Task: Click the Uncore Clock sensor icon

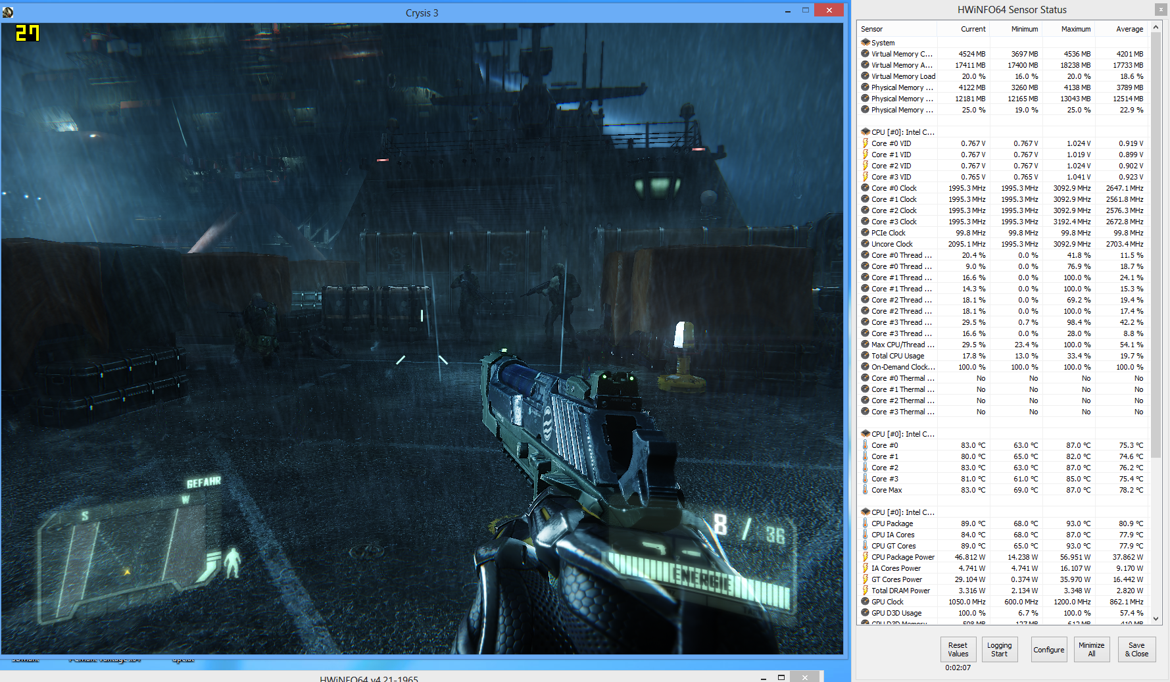Action: [865, 243]
